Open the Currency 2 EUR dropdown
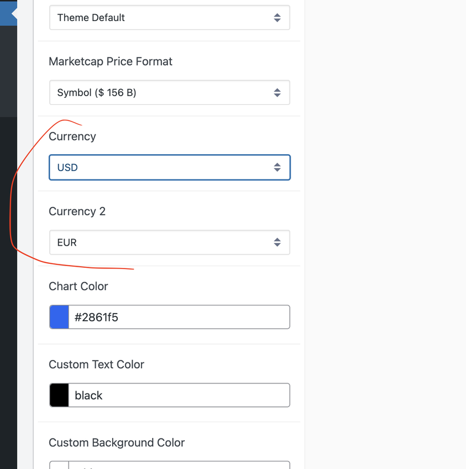 point(170,242)
